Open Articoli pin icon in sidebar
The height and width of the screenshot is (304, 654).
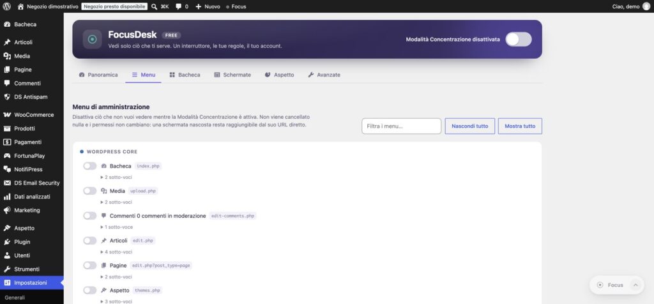pyautogui.click(x=6, y=42)
